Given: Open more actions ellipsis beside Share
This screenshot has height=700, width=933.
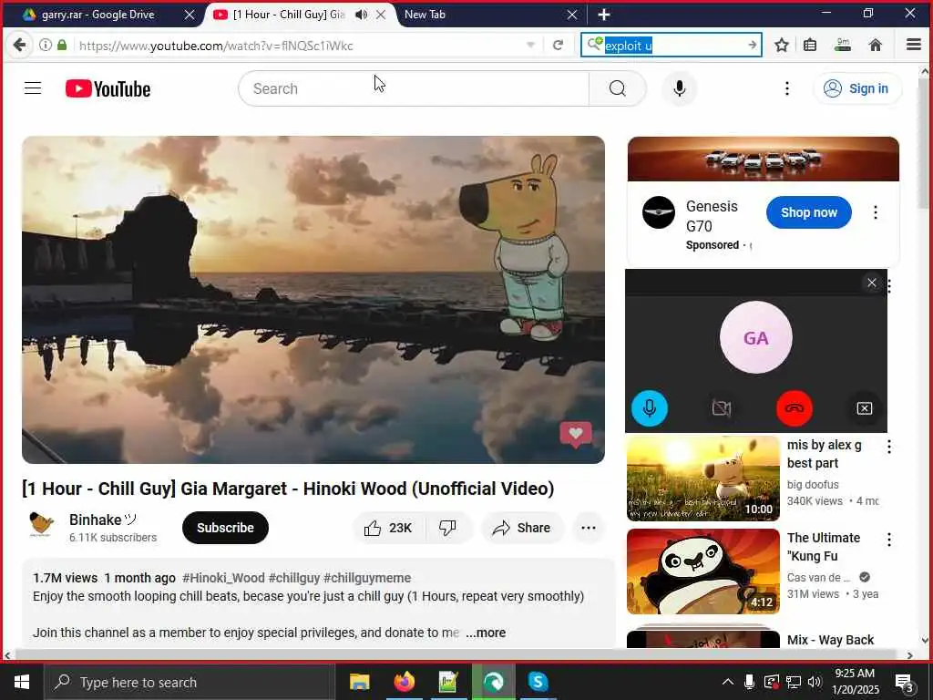Looking at the screenshot, I should (589, 528).
